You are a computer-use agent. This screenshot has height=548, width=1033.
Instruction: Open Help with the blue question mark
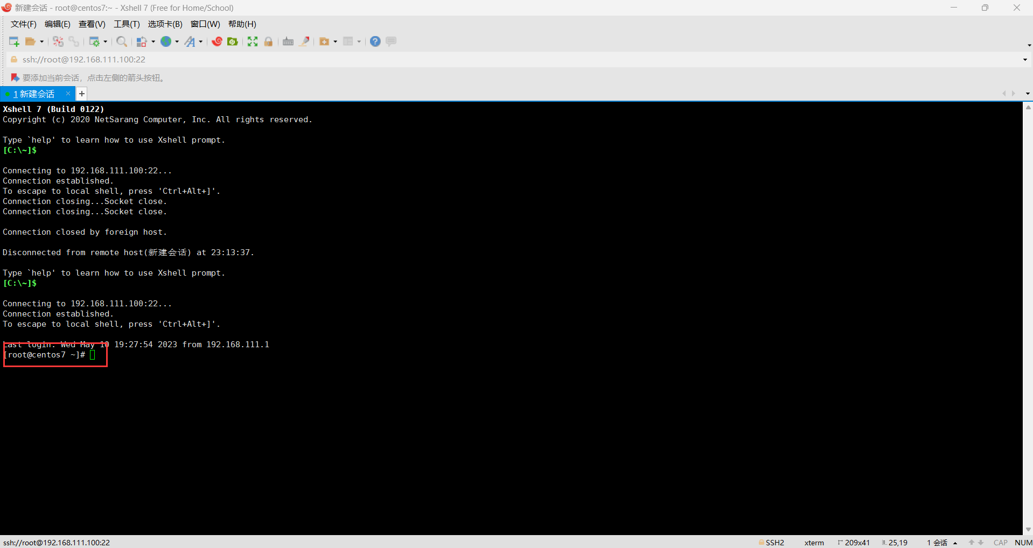tap(375, 41)
